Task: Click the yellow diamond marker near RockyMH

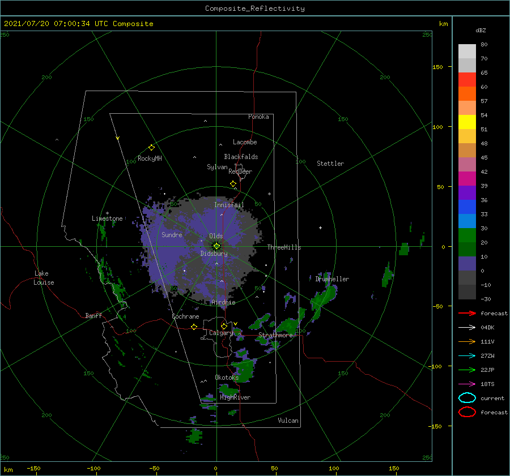Action: 151,148
